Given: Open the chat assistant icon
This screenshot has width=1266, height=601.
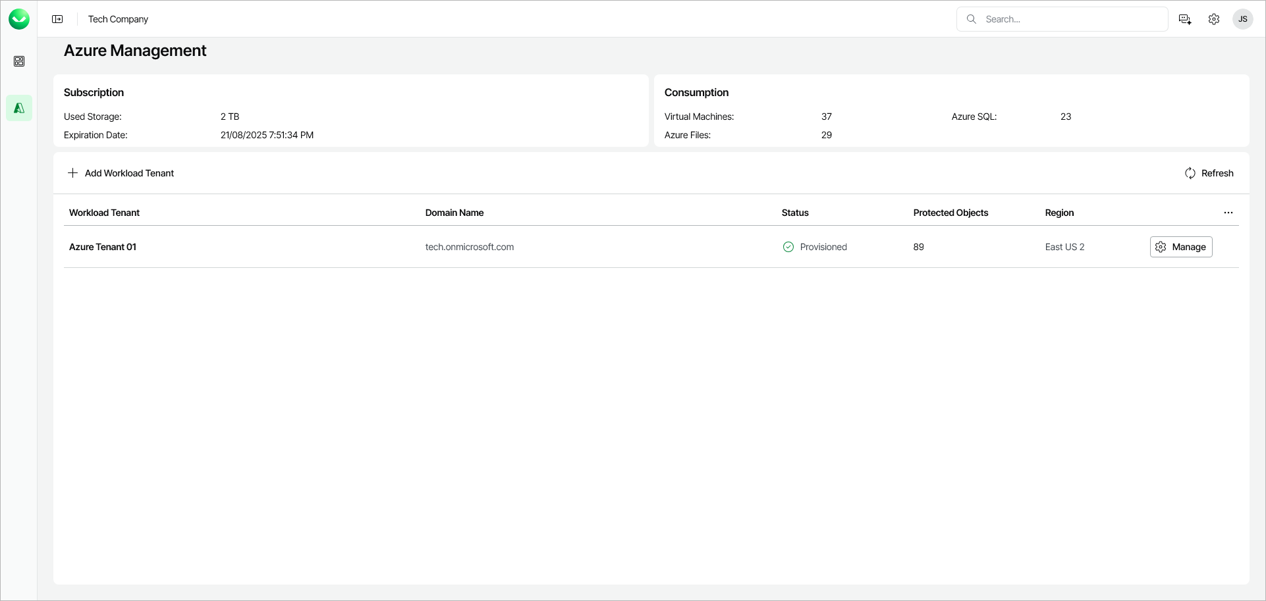Looking at the screenshot, I should click(1185, 19).
